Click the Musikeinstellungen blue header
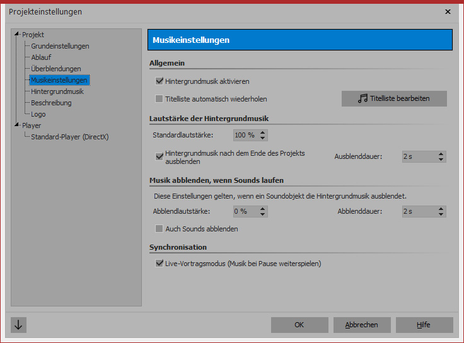Viewport: 464px width, 343px height. tap(299, 40)
